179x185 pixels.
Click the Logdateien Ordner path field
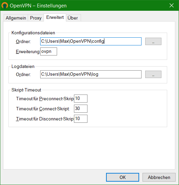coord(91,74)
